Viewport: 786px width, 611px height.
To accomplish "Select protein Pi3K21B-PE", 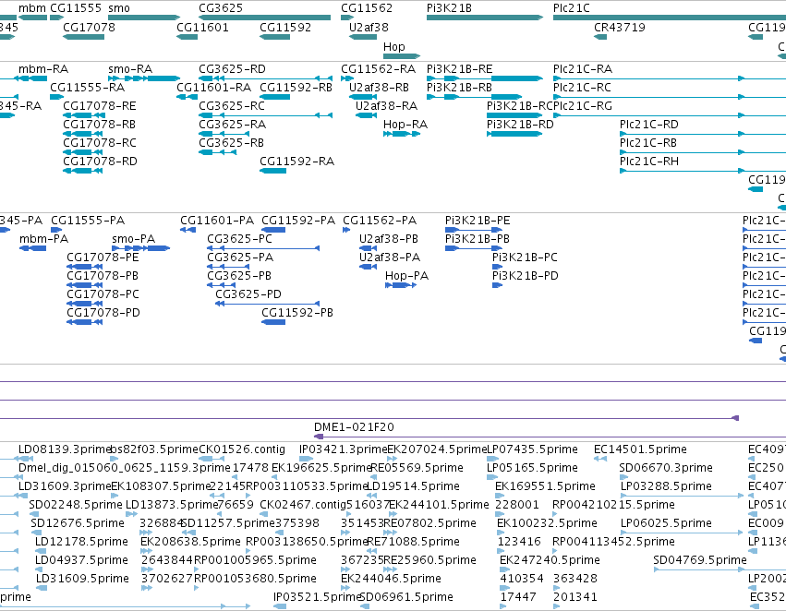I will (478, 221).
